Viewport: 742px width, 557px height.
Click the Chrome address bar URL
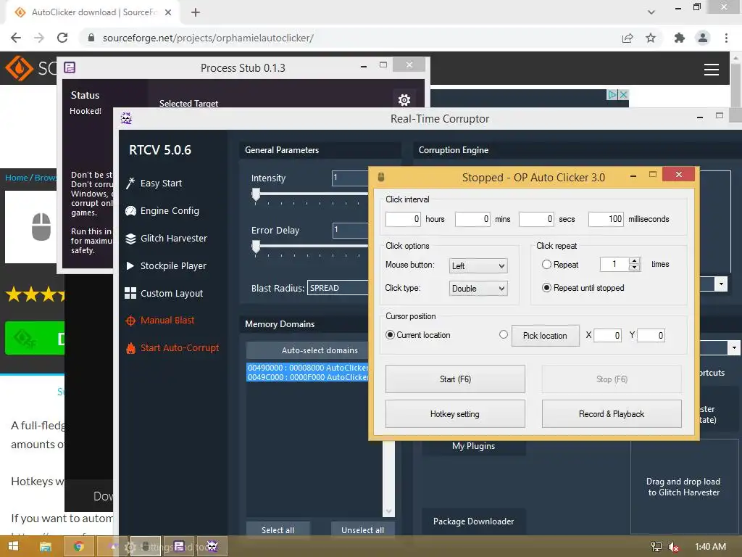point(208,38)
